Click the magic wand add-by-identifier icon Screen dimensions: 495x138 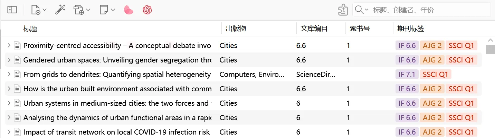point(60,10)
